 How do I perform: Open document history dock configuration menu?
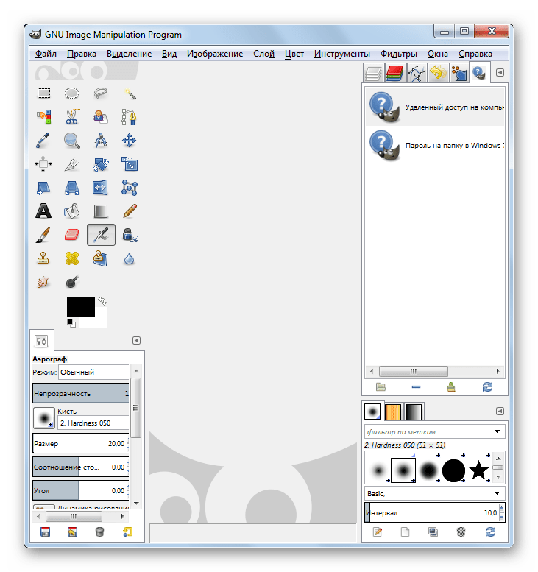coord(500,73)
